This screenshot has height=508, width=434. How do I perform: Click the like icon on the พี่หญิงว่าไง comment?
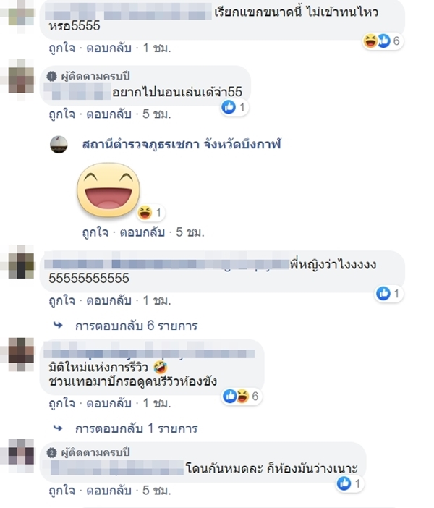click(x=383, y=294)
